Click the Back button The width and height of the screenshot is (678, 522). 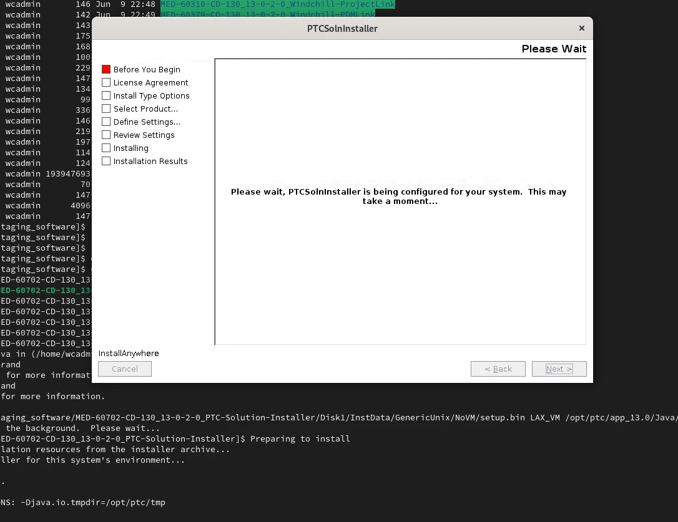pyautogui.click(x=498, y=369)
